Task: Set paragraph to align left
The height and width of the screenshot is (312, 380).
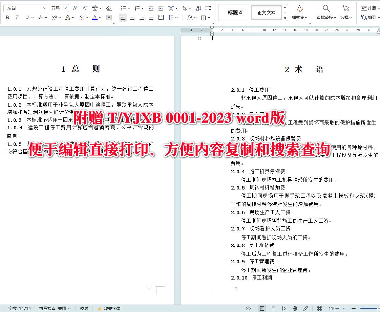Action: coord(123,18)
